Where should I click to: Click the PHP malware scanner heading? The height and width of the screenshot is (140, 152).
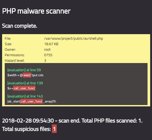click(36, 11)
